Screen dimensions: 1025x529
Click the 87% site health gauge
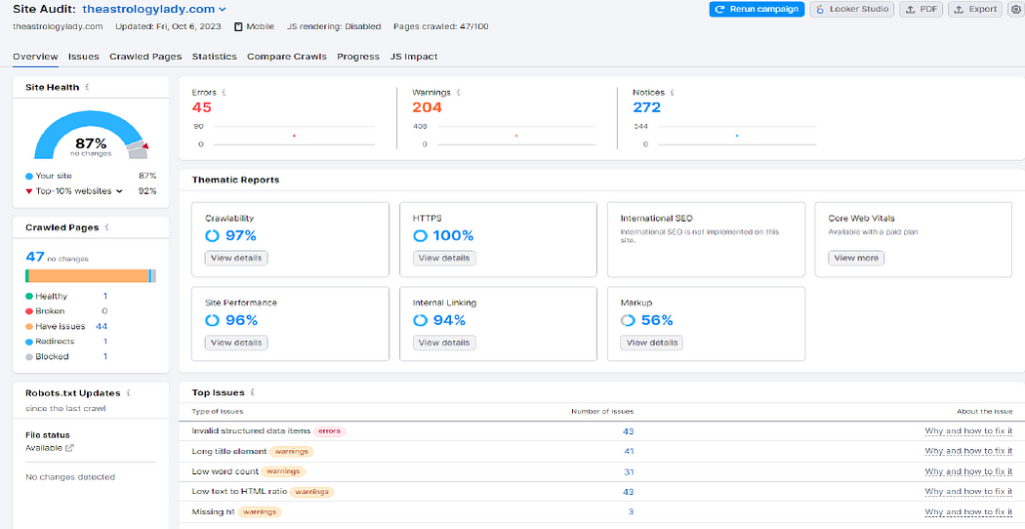(91, 136)
